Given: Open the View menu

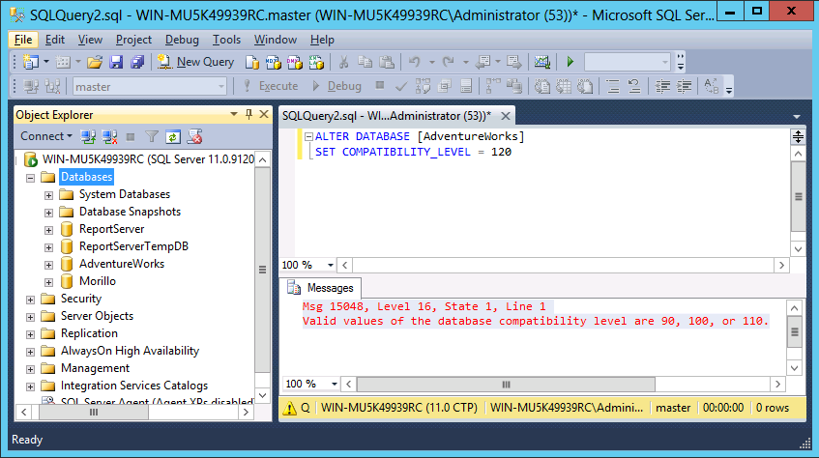Looking at the screenshot, I should coord(90,40).
